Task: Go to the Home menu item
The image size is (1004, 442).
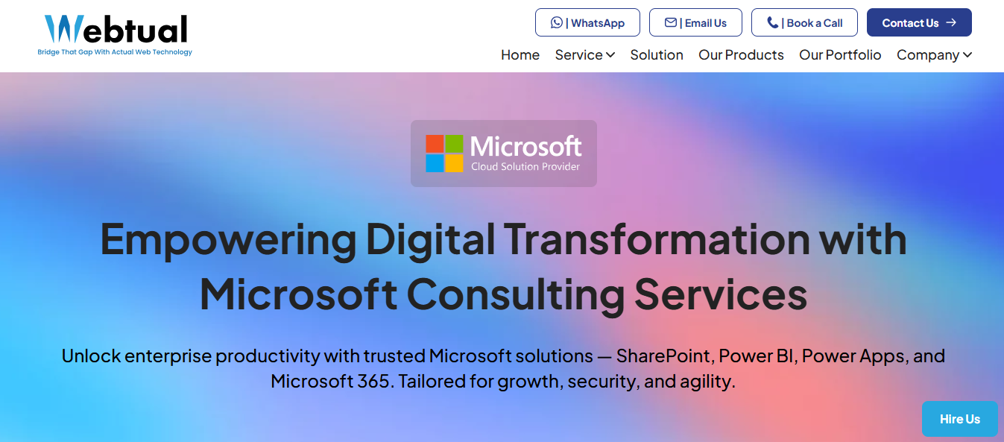Action: (520, 55)
